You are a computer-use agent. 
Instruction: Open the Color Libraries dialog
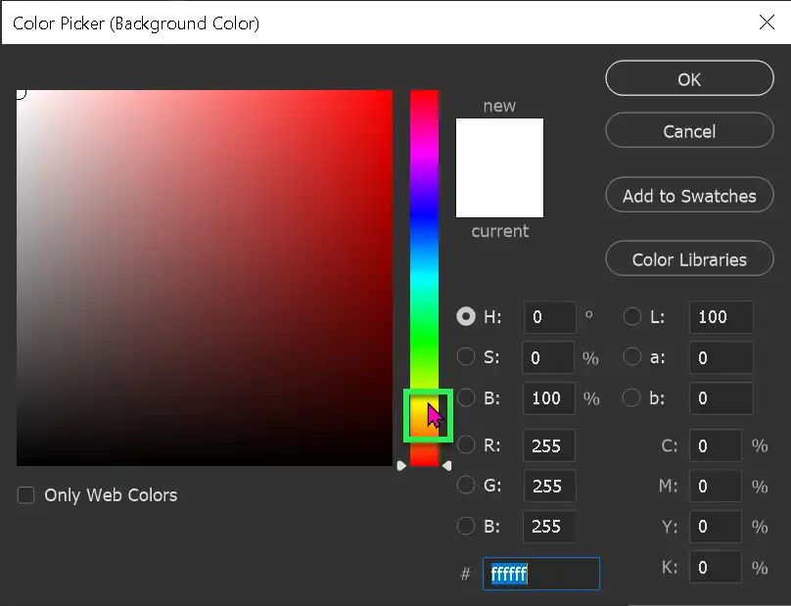click(x=689, y=258)
